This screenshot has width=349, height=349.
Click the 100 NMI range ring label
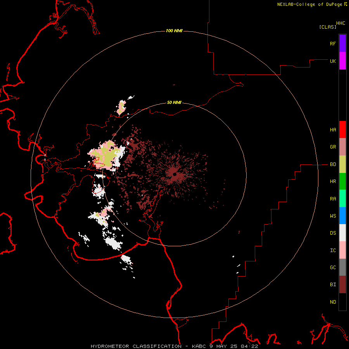pyautogui.click(x=174, y=31)
